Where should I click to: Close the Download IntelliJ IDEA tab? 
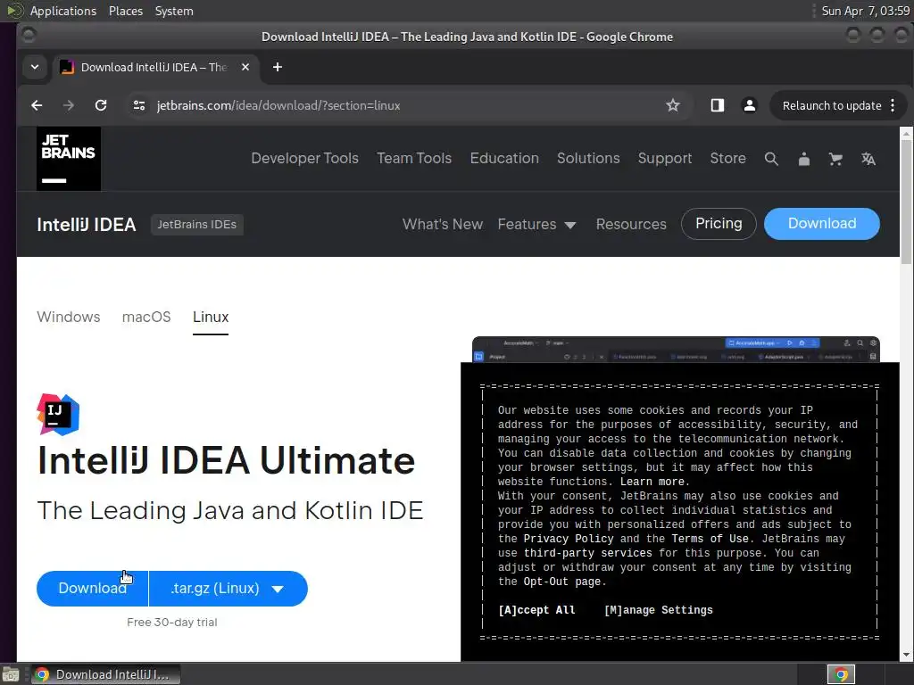pyautogui.click(x=245, y=67)
